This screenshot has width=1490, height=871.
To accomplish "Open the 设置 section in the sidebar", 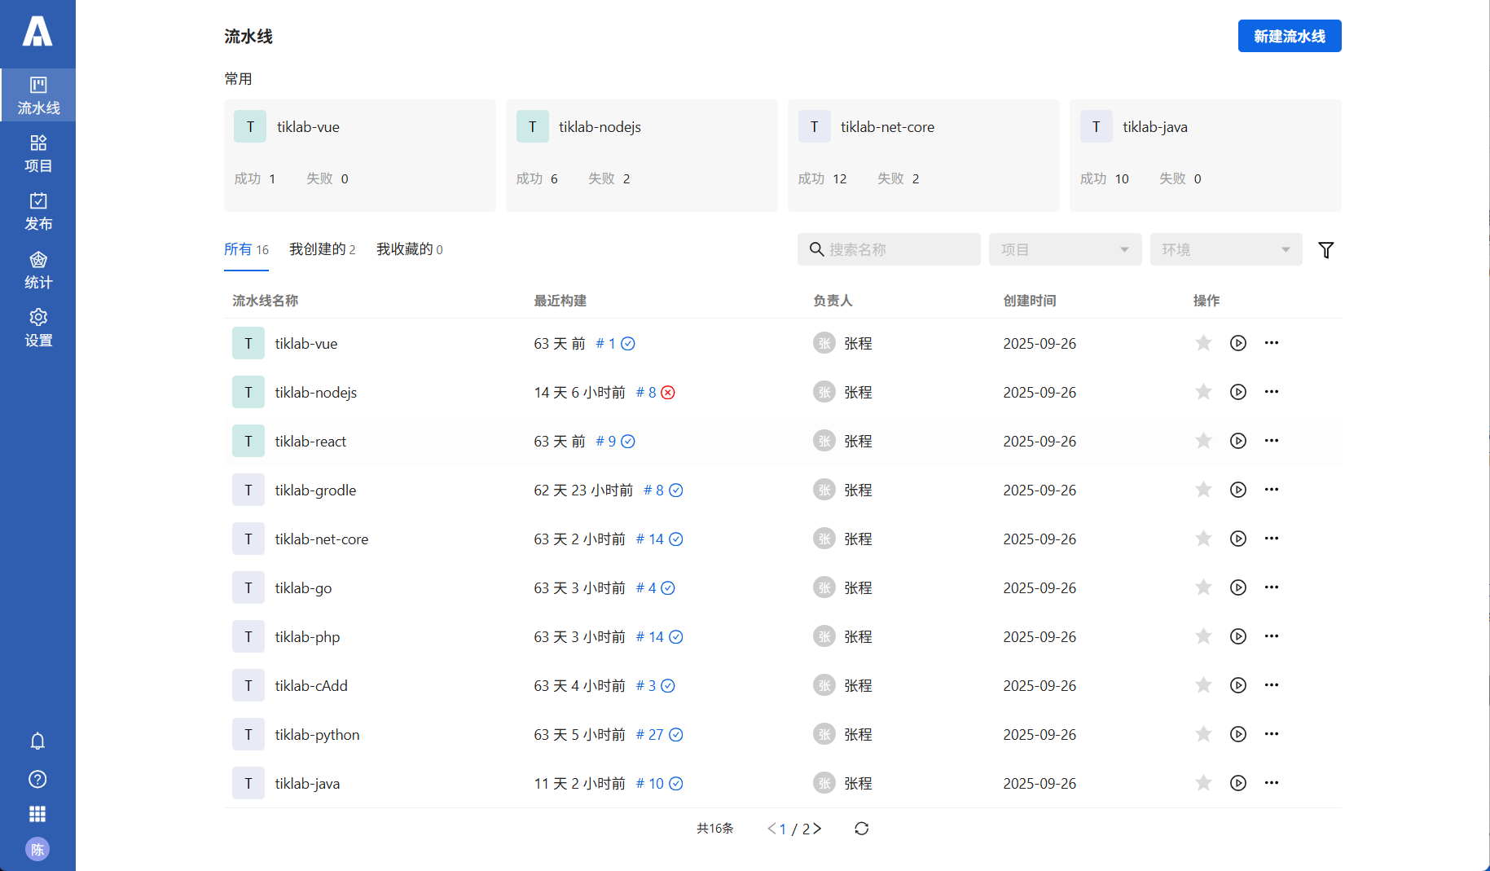I will click(37, 328).
